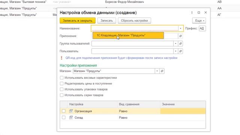This screenshot has height=135, width=240.
Task: Select suggestion '1С:Кладовщик, Магазин "Продукты"'
Action: (128, 35)
